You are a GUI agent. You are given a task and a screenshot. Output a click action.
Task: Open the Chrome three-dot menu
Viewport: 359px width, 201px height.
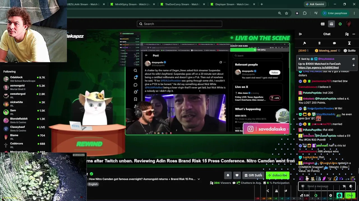pyautogui.click(x=355, y=13)
